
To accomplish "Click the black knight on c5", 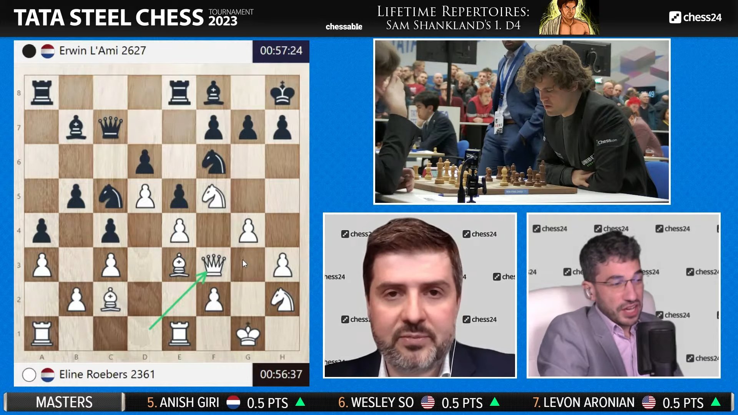I will 110,196.
